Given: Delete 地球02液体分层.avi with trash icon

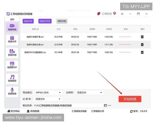Looking at the screenshot, I should 142,45.
